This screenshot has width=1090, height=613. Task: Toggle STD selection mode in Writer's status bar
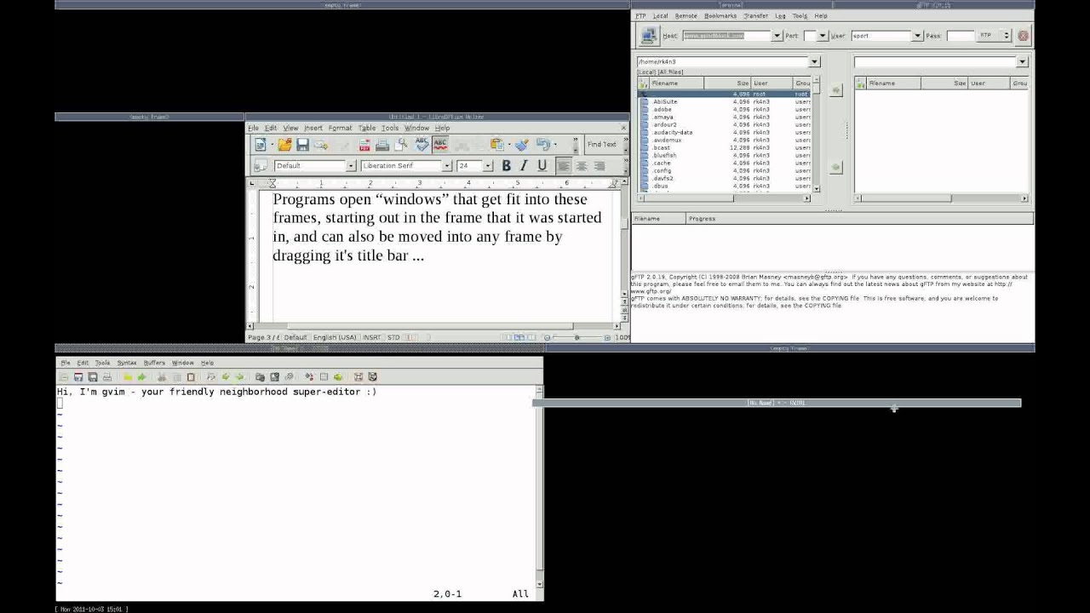pyautogui.click(x=393, y=337)
